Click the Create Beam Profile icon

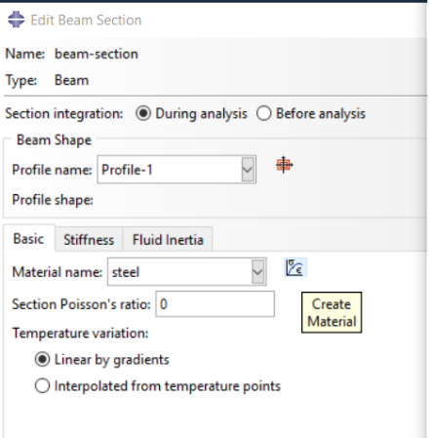click(284, 165)
